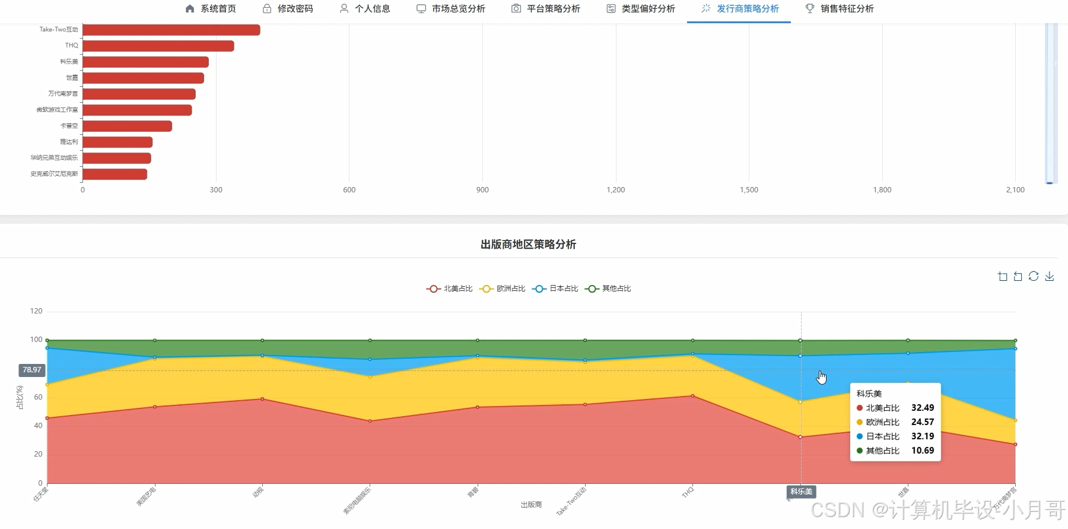Click the lock icon beside 修改密码

tap(267, 9)
